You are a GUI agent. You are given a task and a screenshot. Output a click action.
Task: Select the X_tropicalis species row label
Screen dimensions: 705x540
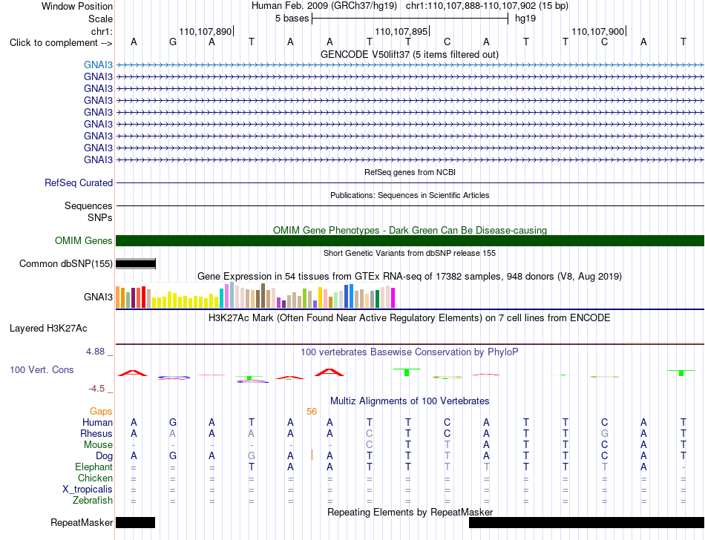pyautogui.click(x=88, y=490)
